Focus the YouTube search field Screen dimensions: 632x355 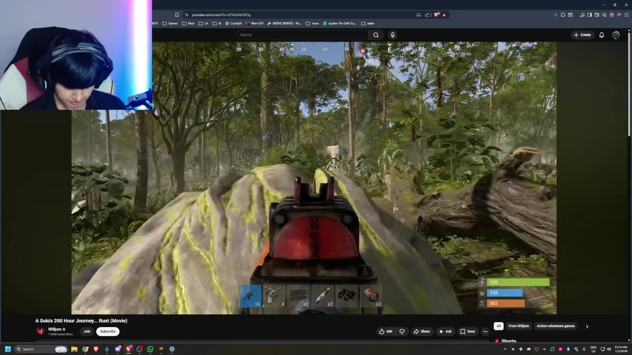[x=302, y=35]
